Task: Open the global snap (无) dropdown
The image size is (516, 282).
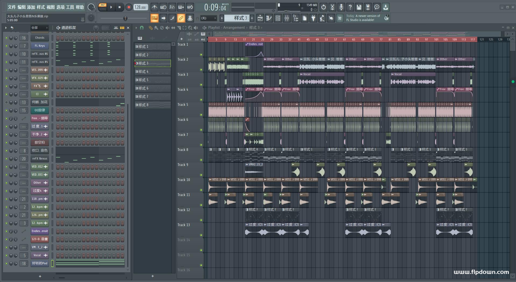Action: tap(209, 18)
